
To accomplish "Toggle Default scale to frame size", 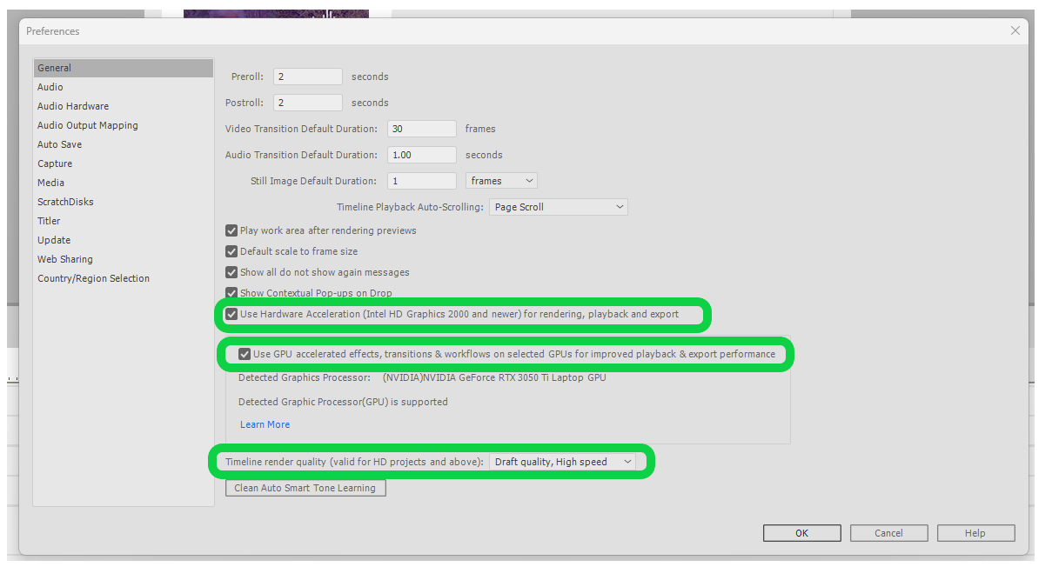I will point(231,251).
